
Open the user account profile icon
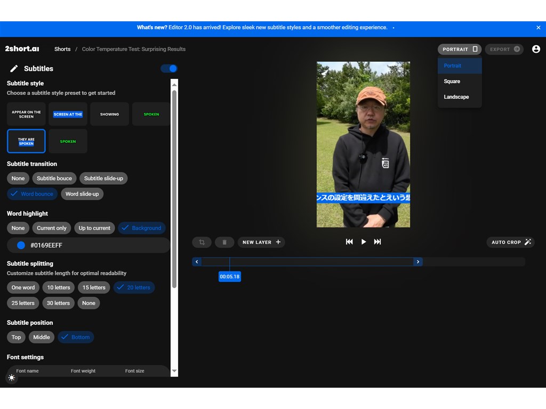(536, 49)
